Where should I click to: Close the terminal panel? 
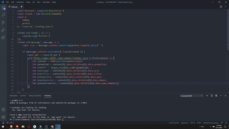tap(225, 96)
